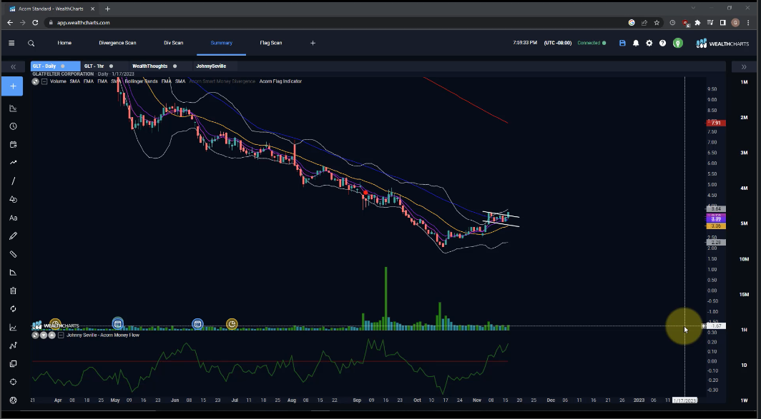761x419 pixels.
Task: Switch to the Divergence Scan tab
Action: click(117, 43)
